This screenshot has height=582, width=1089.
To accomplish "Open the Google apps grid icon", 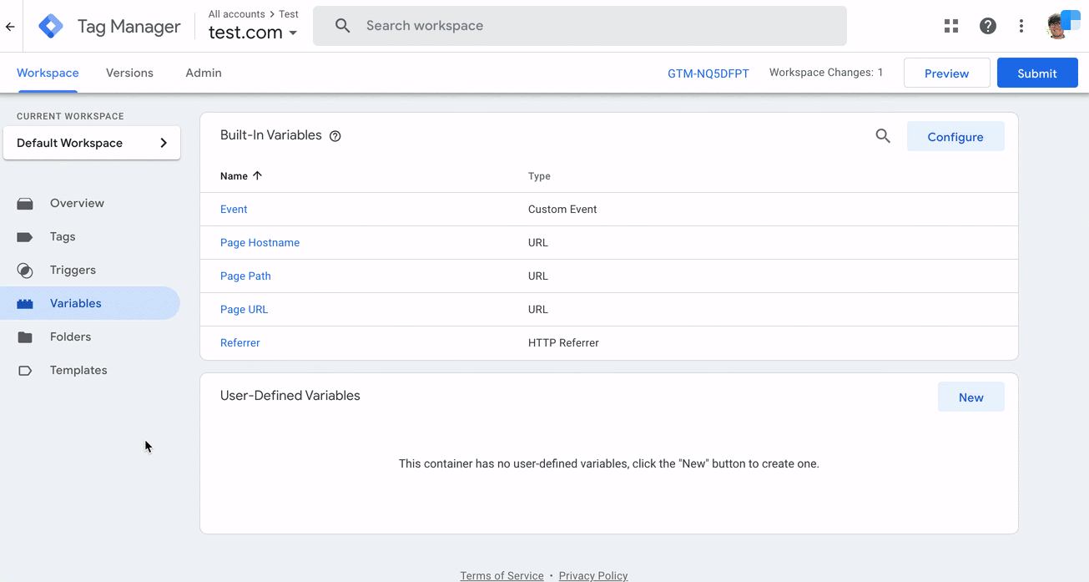I will (x=951, y=26).
